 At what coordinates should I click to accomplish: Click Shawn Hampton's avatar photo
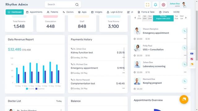[137, 31]
